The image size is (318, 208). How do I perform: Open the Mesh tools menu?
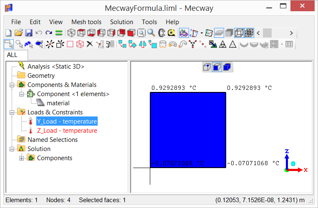[x=86, y=22]
